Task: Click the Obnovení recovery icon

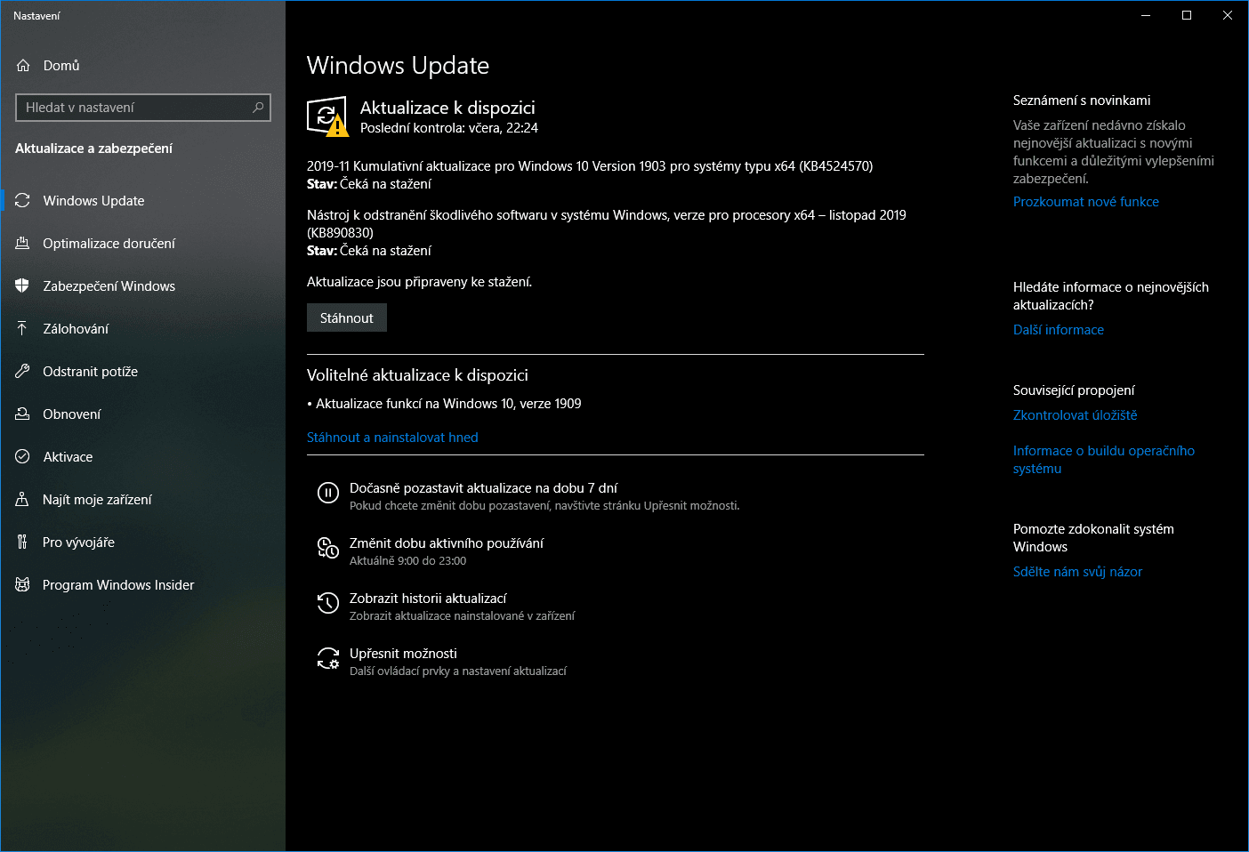Action: 22,414
